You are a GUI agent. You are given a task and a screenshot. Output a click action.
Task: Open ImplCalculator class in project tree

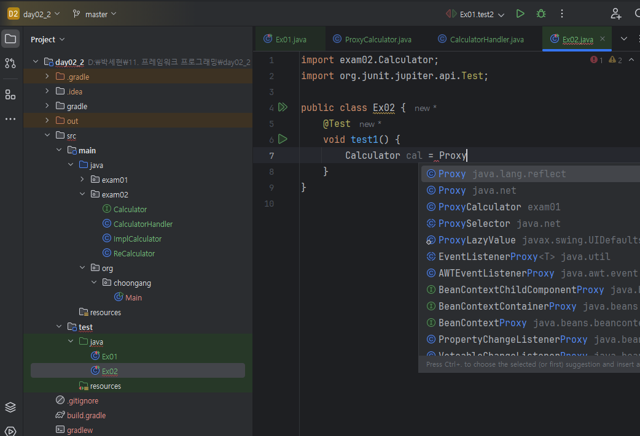pyautogui.click(x=137, y=239)
